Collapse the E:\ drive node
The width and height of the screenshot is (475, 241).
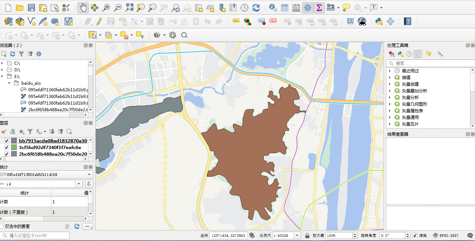(x=2, y=76)
